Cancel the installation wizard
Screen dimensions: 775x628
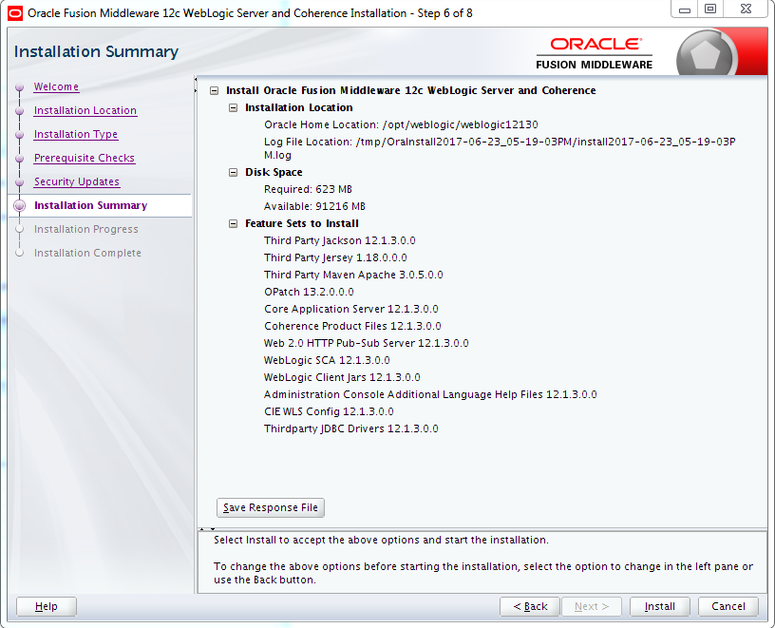(728, 607)
